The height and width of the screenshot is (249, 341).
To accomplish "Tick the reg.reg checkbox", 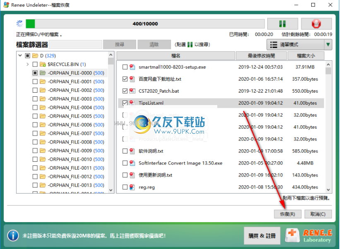I will tap(125, 187).
